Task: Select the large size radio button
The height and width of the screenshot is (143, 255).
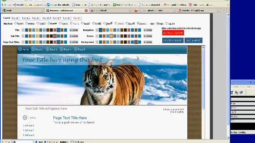Action: point(157,23)
